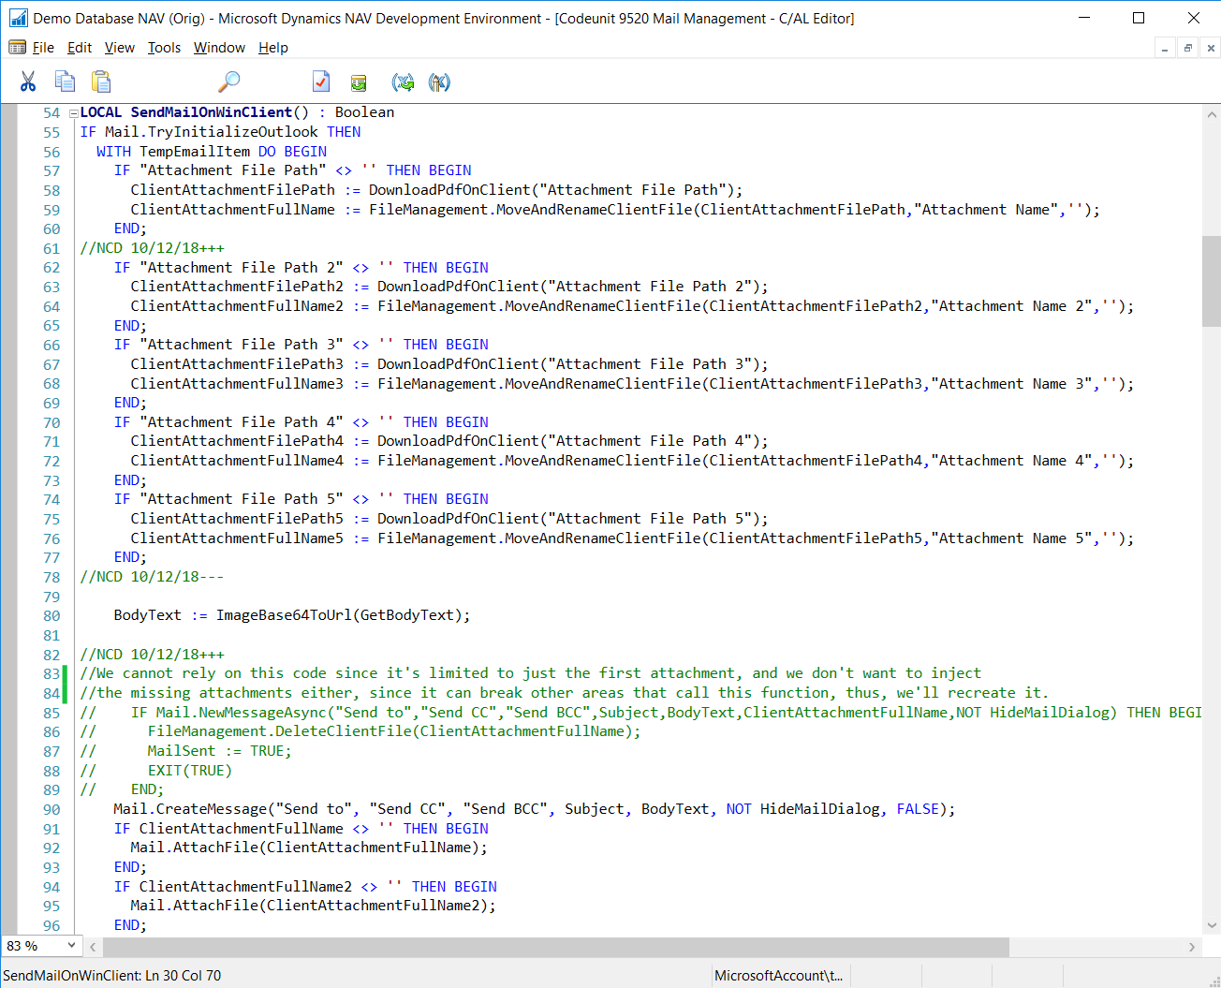Click the Cut scissors icon in toolbar

(x=28, y=82)
